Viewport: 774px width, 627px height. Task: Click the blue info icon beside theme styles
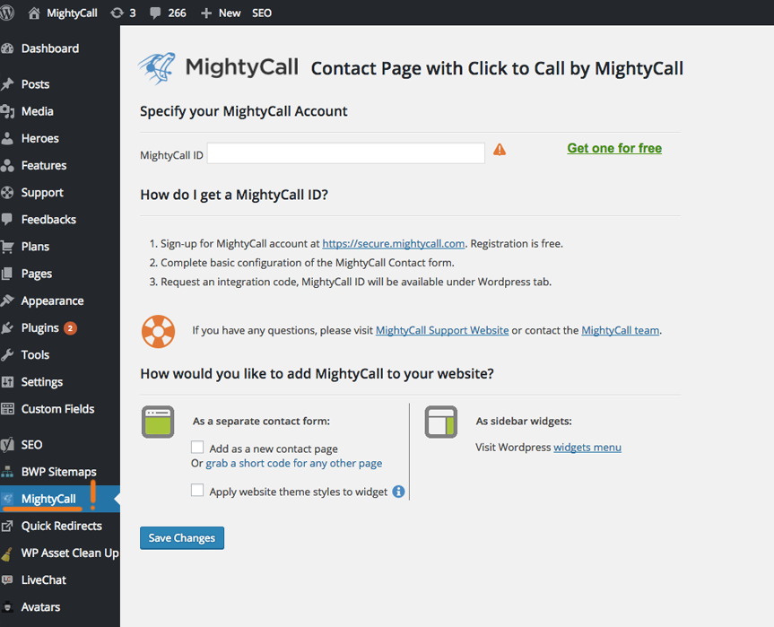(398, 492)
